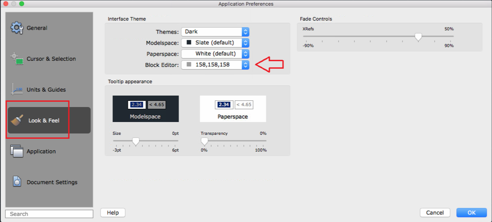
Task: Click the gray swatch in Block Editor
Action: pyautogui.click(x=189, y=65)
